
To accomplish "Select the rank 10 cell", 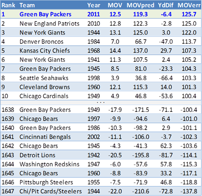I will (x=5, y=96).
